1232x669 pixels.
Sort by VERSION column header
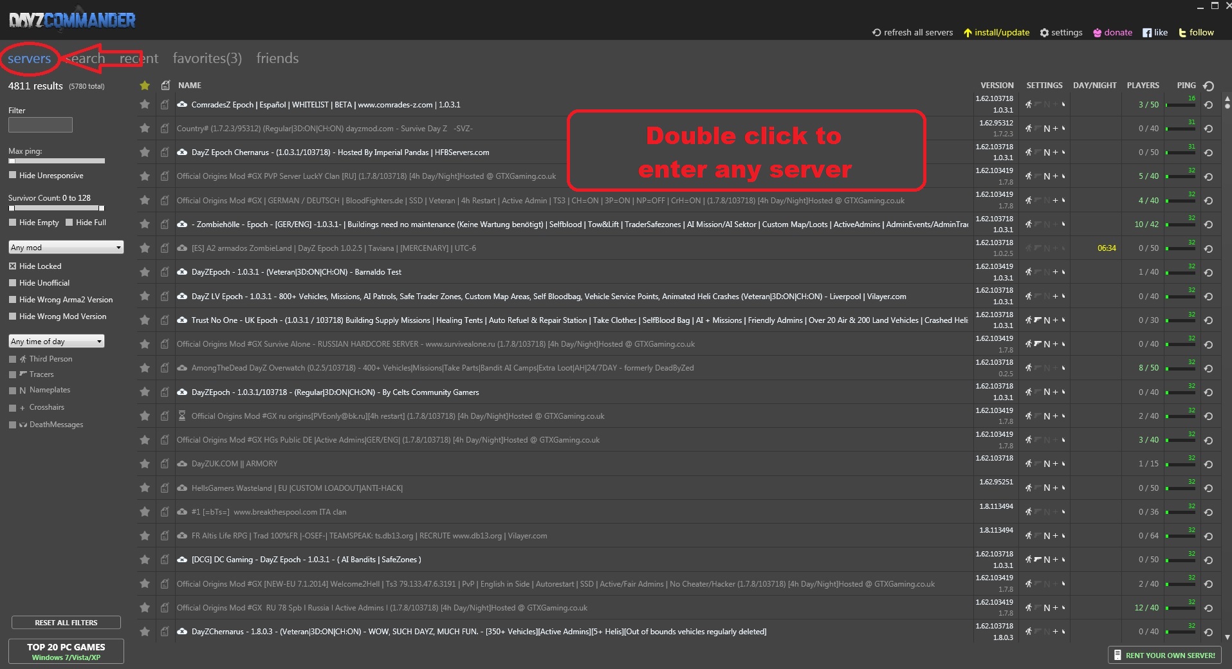[997, 85]
